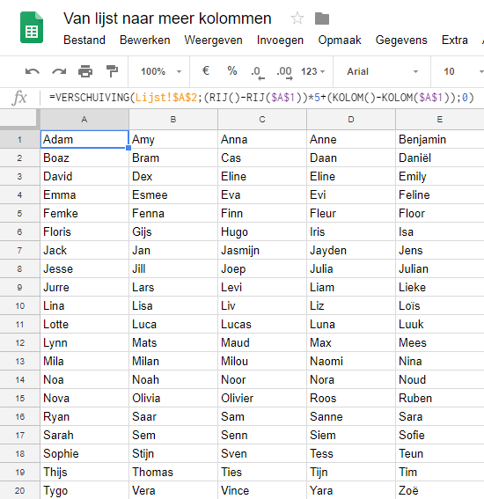This screenshot has height=499, width=484.
Task: Click into the formula bar with VERSCHUIVING formula
Action: pyautogui.click(x=261, y=98)
